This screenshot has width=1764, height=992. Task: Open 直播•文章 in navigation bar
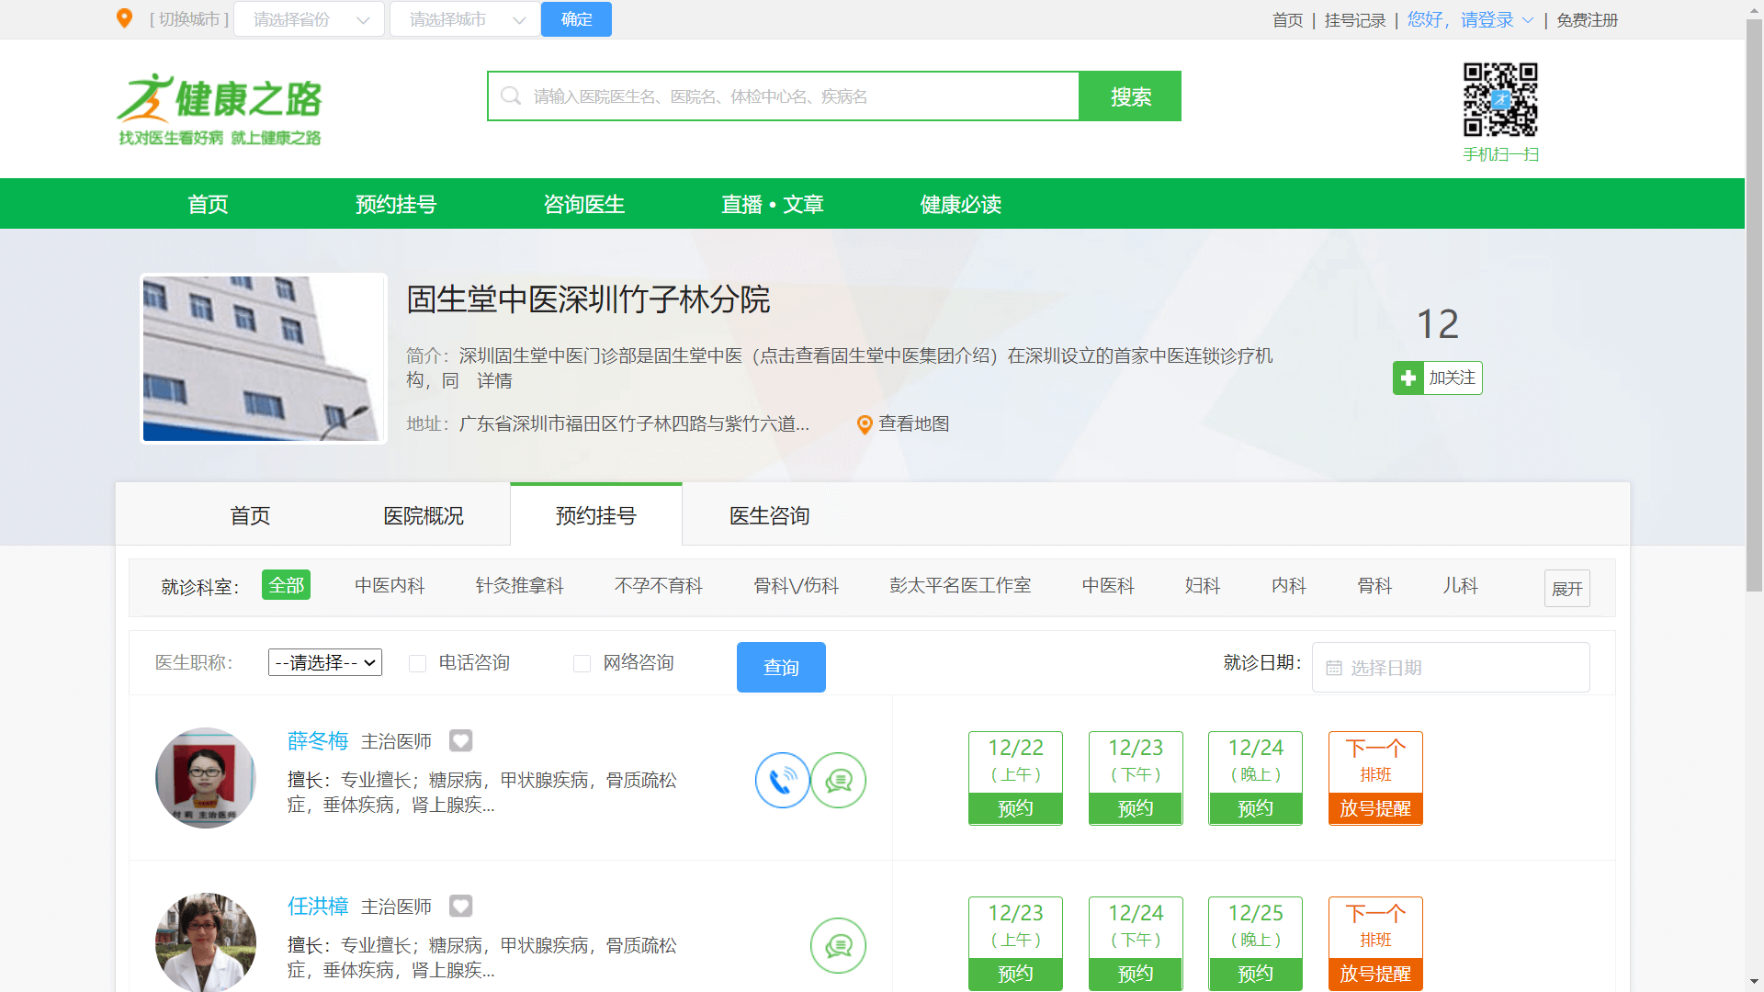(x=773, y=204)
